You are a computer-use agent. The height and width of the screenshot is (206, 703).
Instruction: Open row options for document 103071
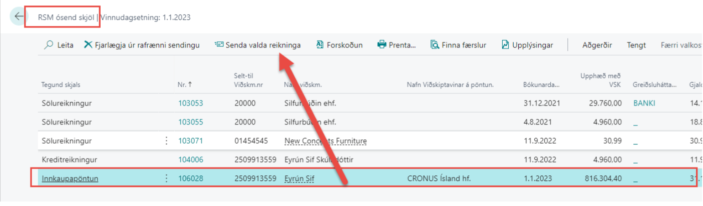coord(167,141)
